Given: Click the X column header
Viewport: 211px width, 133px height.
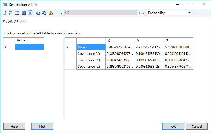Looking at the screenshot, I should click(120, 41).
